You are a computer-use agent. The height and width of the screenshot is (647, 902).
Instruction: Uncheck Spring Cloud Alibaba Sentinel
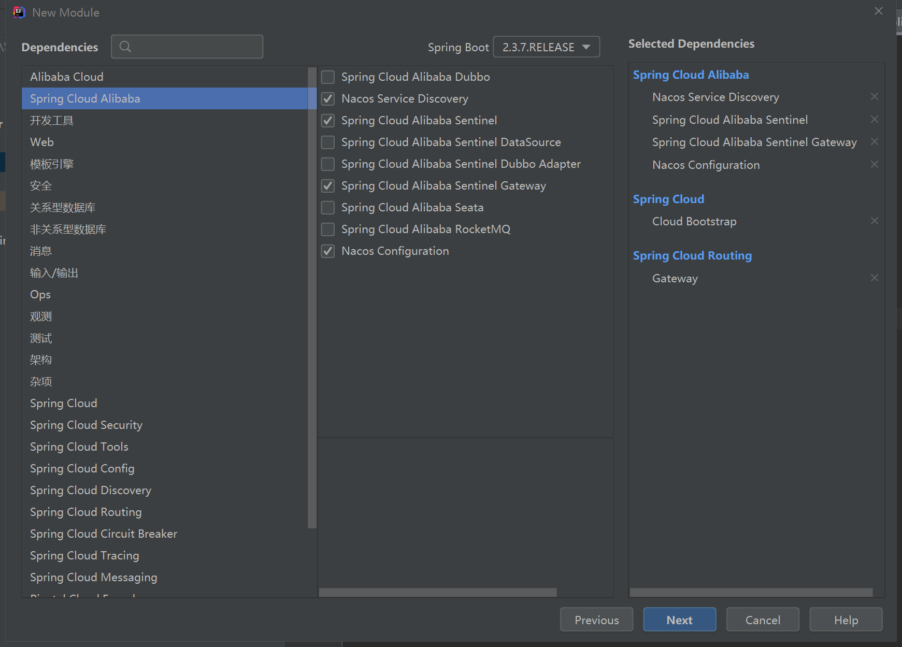click(328, 120)
